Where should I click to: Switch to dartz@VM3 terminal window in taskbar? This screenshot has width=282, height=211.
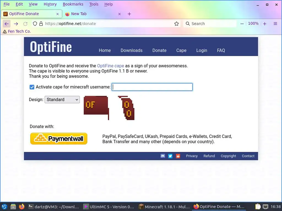(54, 207)
